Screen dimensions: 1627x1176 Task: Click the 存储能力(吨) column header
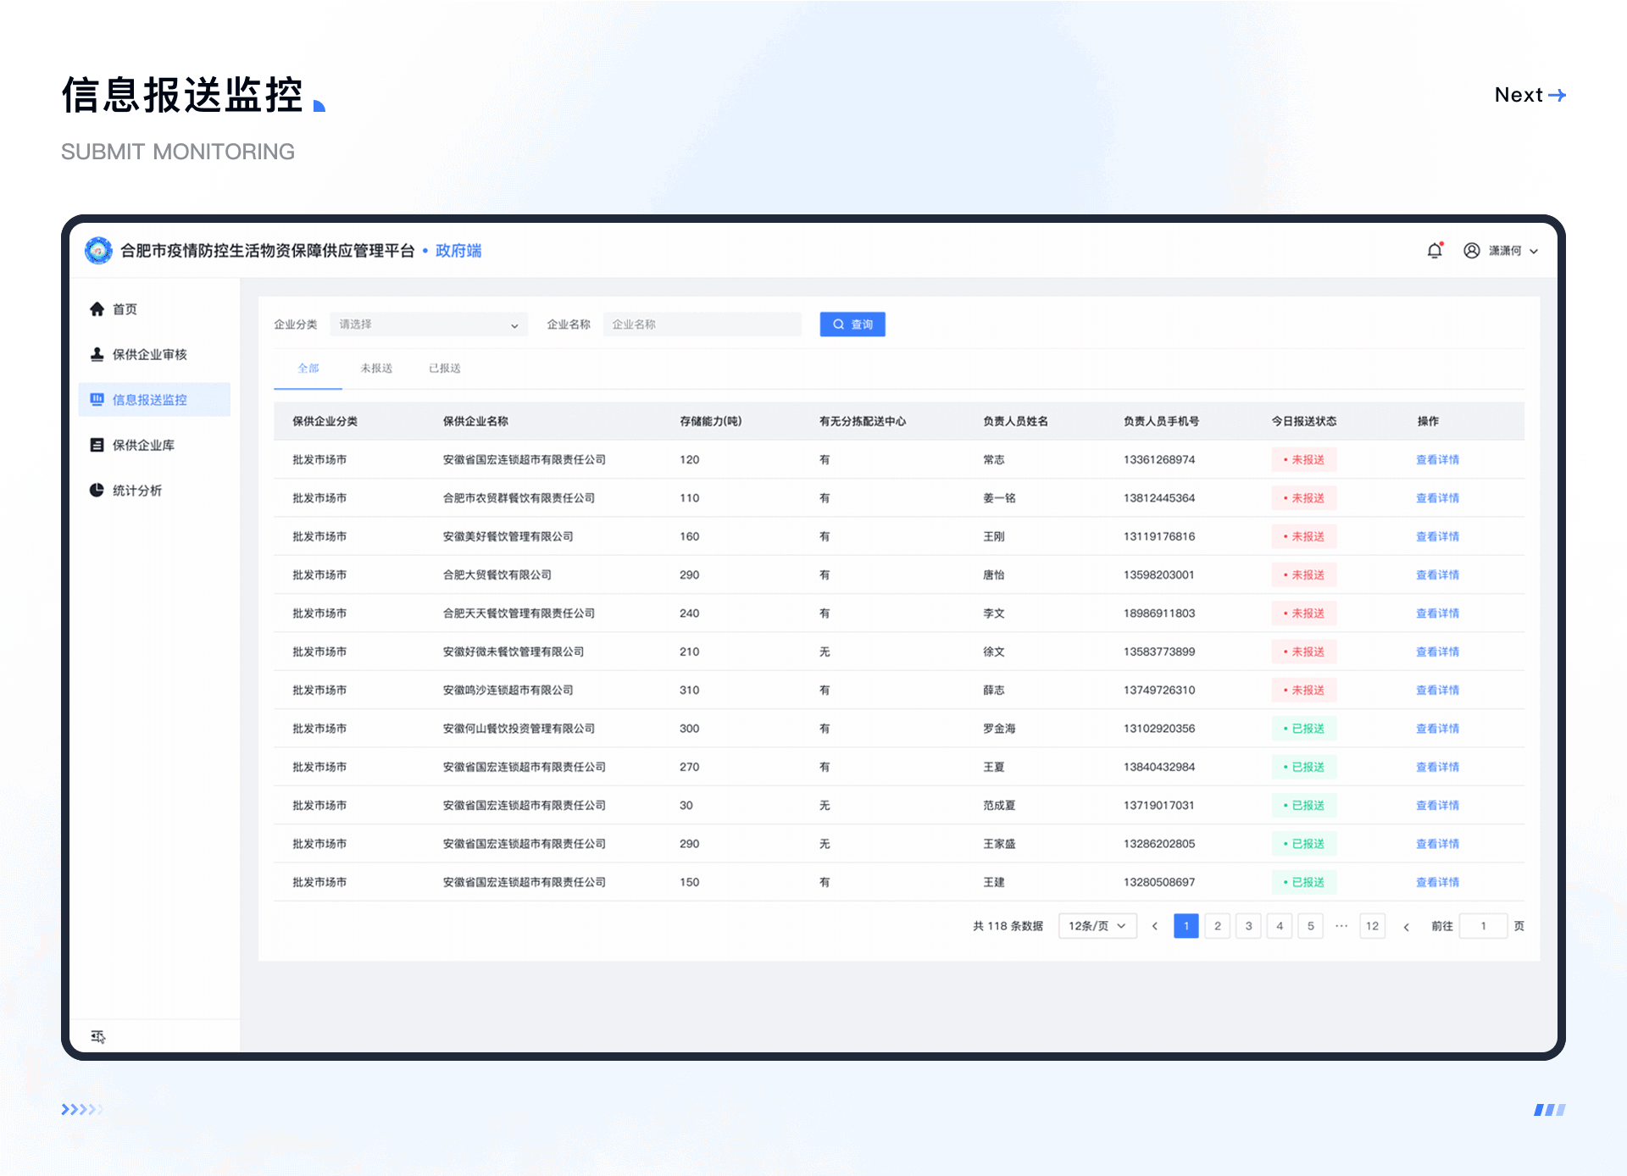711,421
